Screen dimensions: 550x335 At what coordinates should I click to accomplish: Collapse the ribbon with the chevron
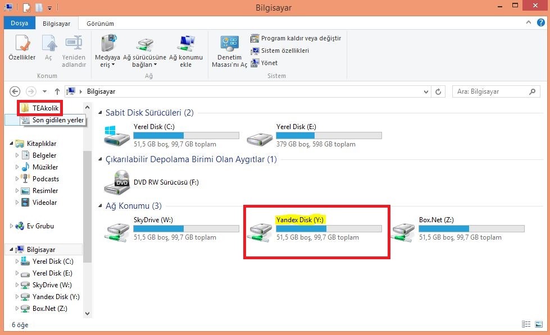tap(528, 23)
